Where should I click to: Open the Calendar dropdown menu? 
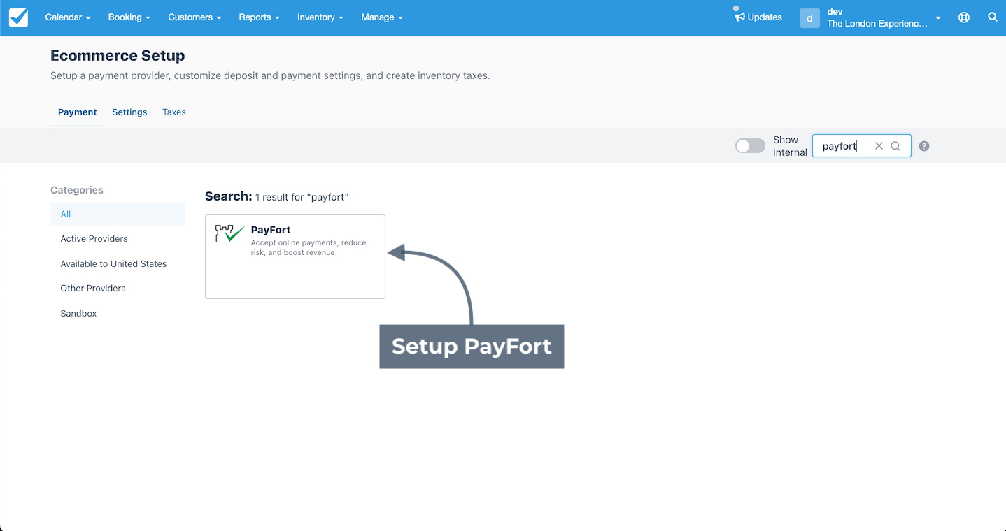(68, 17)
